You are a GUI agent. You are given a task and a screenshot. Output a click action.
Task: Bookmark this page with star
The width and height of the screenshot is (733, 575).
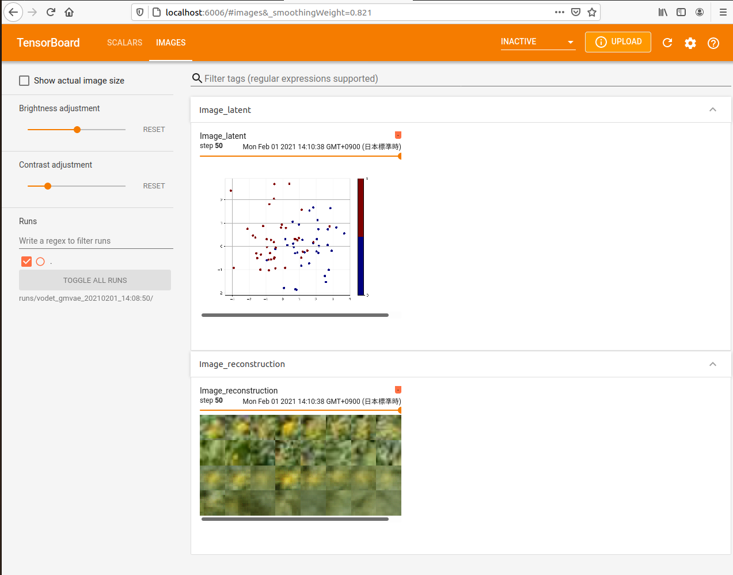click(592, 12)
